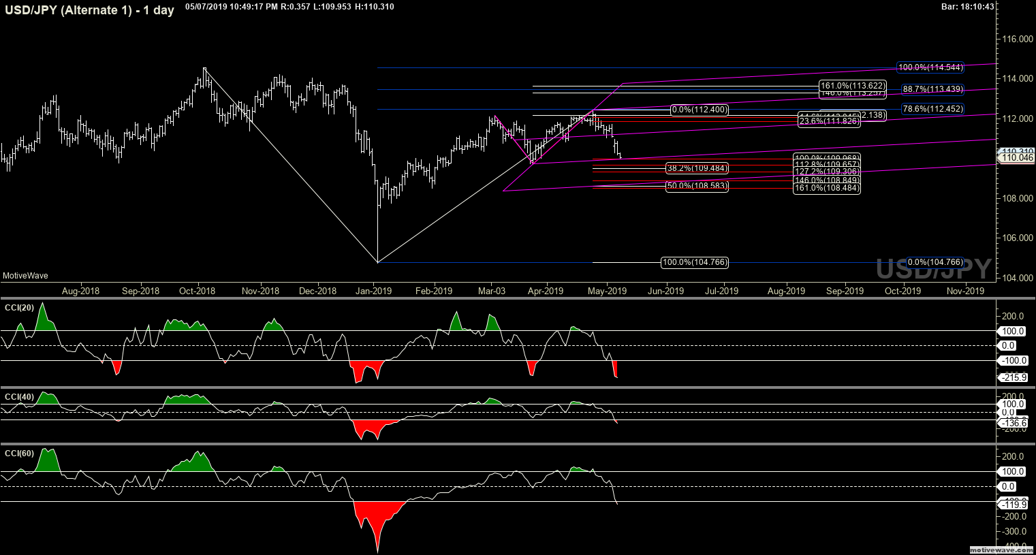Click the 114.000 price axis label
Screen dimensions: 1036x555
(1018, 79)
